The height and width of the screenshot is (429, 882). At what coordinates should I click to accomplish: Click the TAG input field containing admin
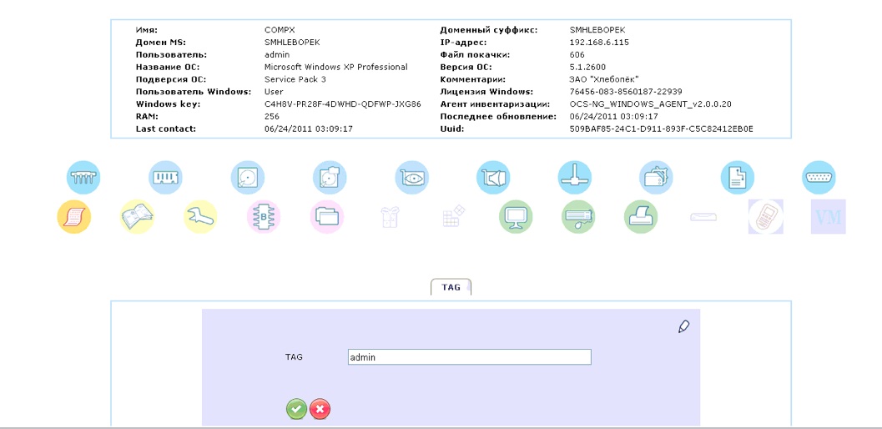(469, 357)
